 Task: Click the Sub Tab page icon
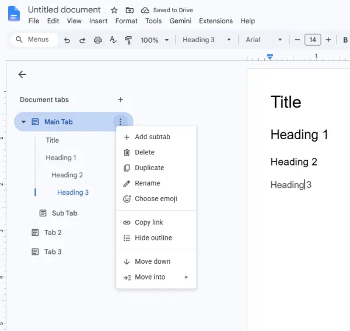coord(43,213)
